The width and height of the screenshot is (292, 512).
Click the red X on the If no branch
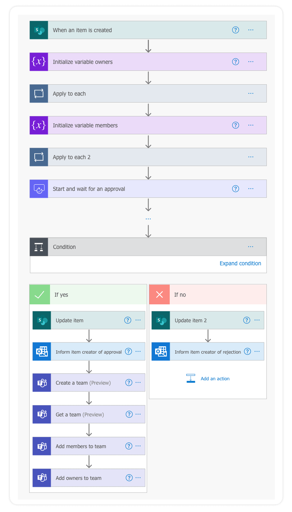(x=159, y=294)
